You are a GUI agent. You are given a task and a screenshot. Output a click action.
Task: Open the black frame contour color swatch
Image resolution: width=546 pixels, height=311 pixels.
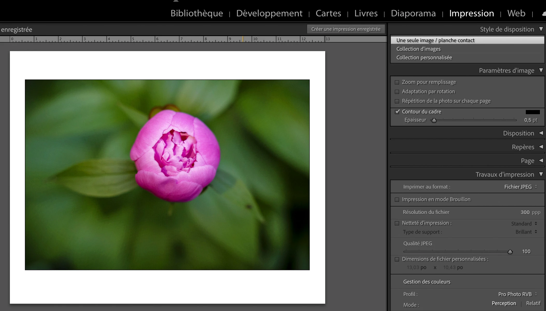click(x=533, y=112)
